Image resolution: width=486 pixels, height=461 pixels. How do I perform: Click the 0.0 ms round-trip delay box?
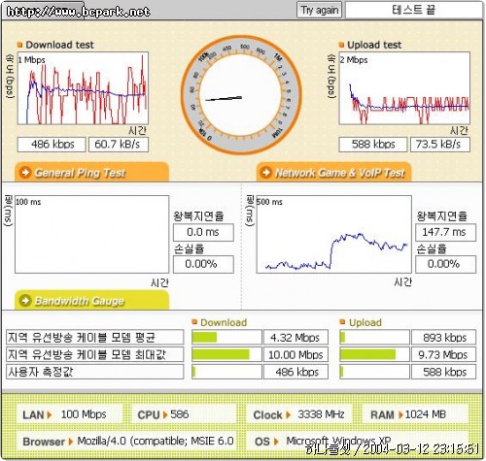pyautogui.click(x=203, y=232)
